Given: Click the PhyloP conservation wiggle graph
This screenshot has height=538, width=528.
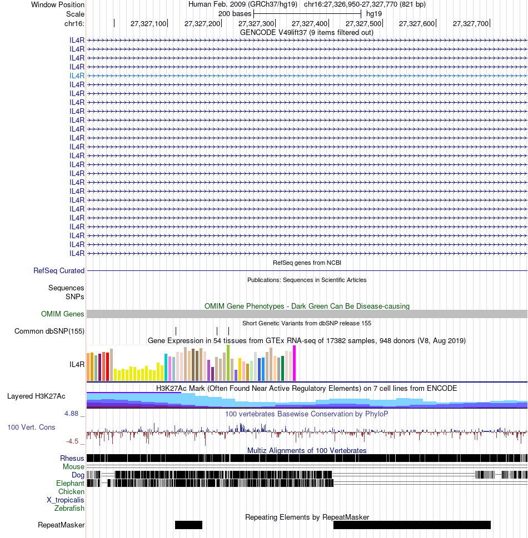Looking at the screenshot, I should pyautogui.click(x=307, y=434).
